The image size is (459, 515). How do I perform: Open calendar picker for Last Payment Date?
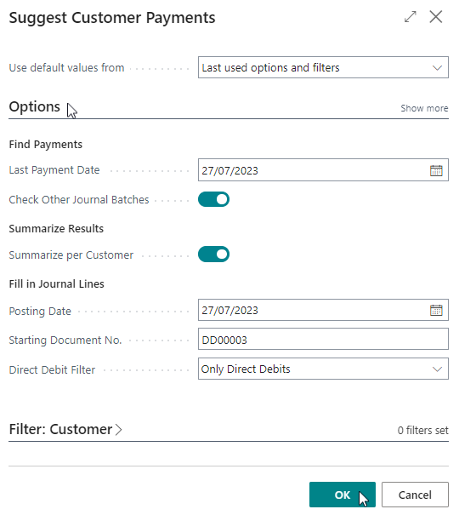(436, 170)
